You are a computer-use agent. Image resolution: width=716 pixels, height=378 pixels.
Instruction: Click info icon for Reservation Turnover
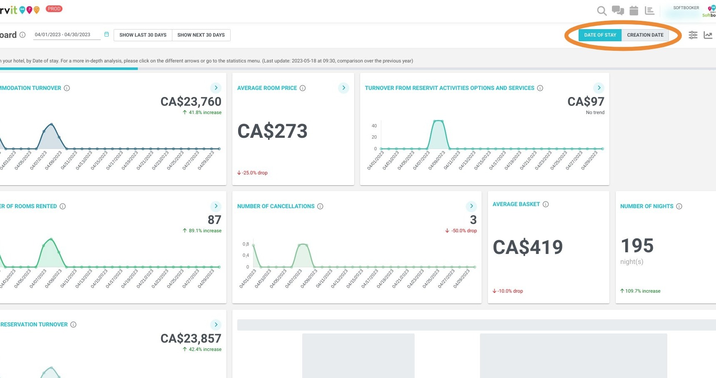[73, 325]
